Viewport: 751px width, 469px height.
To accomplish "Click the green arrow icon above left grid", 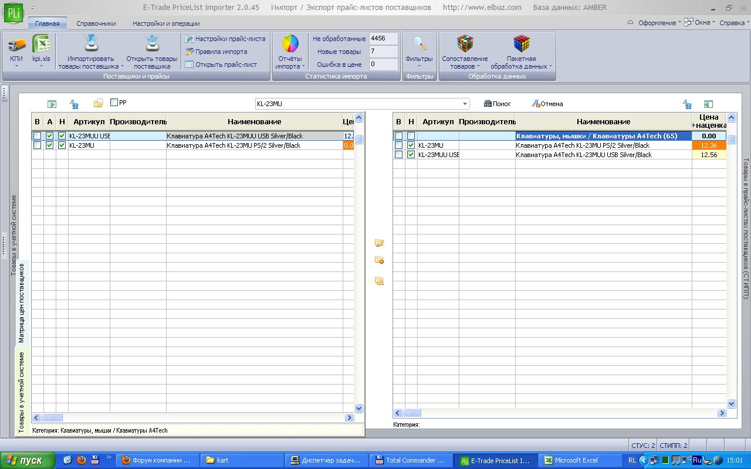I will click(52, 104).
